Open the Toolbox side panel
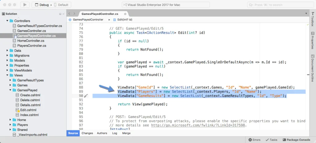This screenshot has width=316, height=143. click(x=313, y=19)
